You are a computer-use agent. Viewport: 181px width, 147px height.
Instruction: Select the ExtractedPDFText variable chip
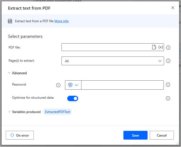click(58, 112)
